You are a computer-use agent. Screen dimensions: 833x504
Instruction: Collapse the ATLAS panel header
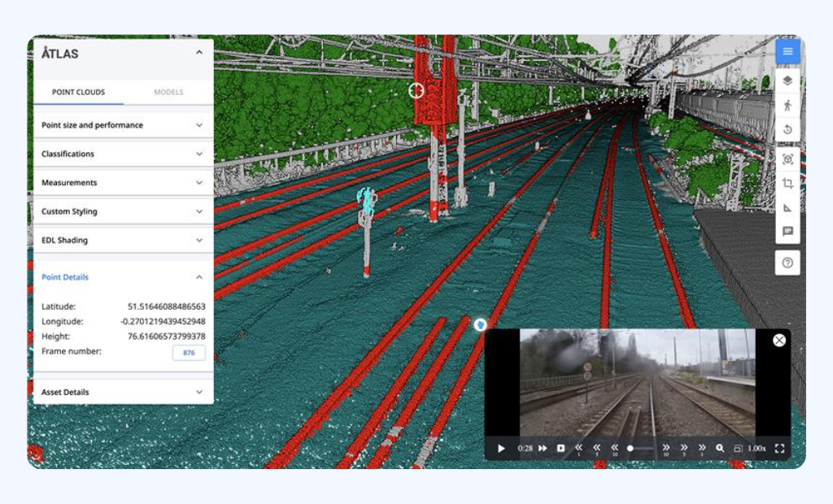coord(199,53)
